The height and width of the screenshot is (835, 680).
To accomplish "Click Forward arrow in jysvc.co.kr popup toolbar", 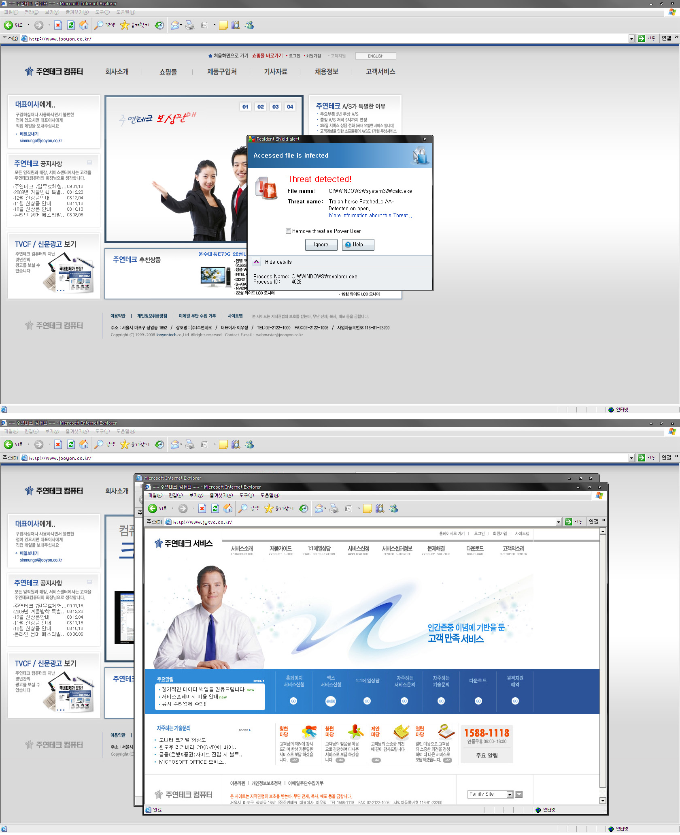I will pyautogui.click(x=183, y=508).
